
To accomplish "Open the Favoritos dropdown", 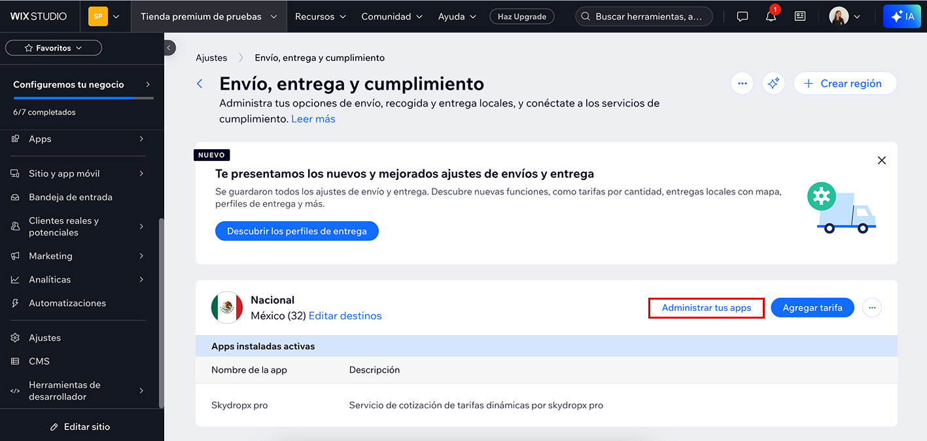I will (54, 48).
